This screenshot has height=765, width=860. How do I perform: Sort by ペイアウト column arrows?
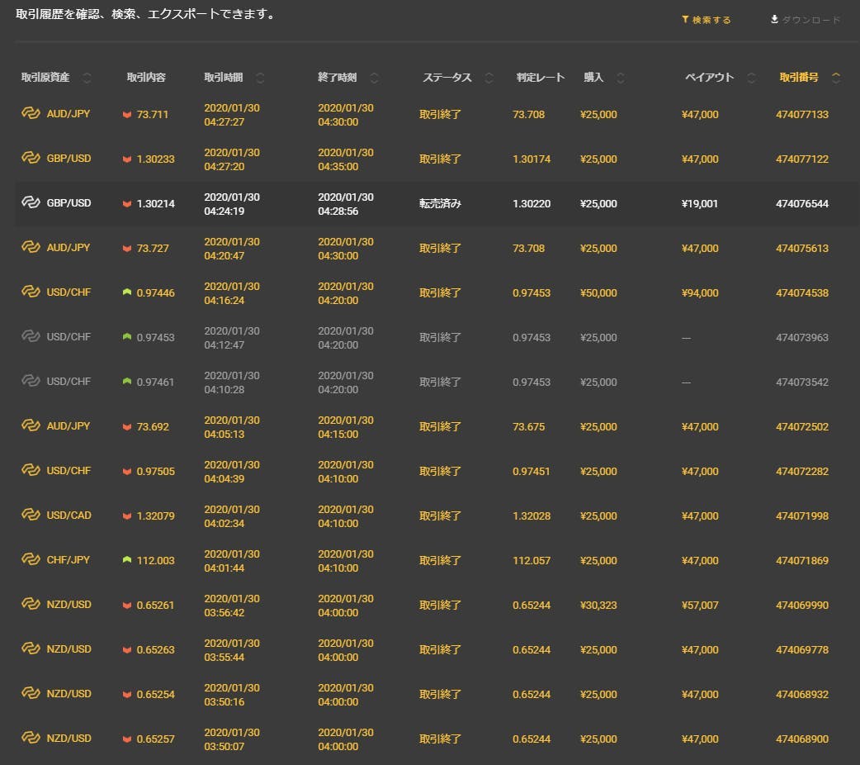point(751,78)
